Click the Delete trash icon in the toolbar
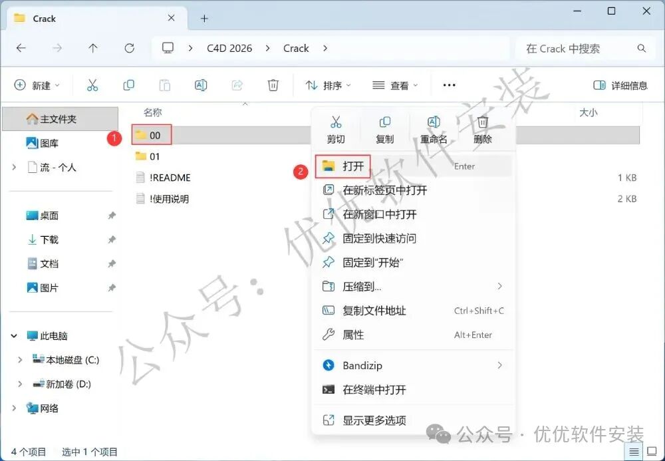Viewport: 665px width, 461px height. (273, 85)
